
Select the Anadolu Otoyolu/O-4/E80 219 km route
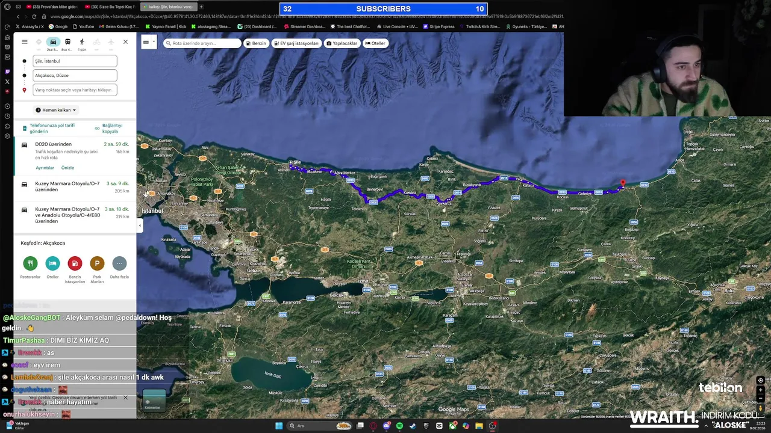coord(75,215)
